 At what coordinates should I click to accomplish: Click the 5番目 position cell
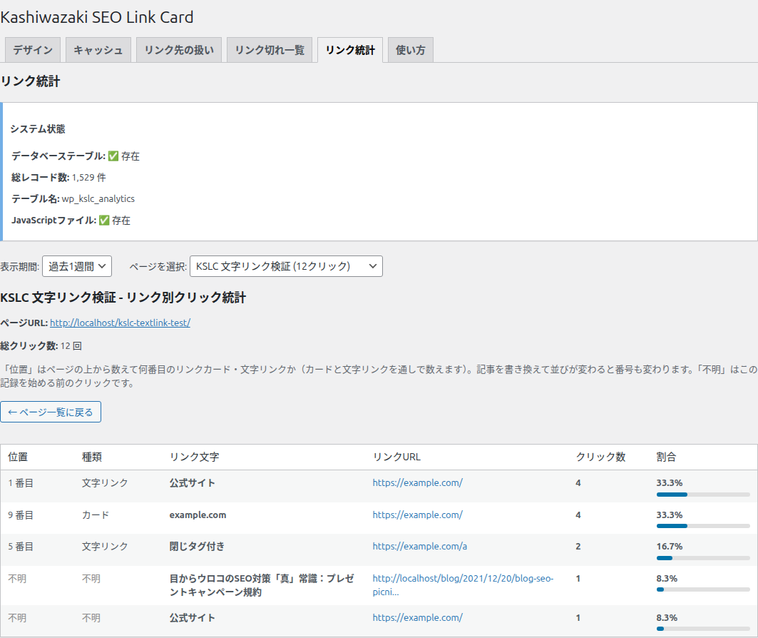click(21, 547)
